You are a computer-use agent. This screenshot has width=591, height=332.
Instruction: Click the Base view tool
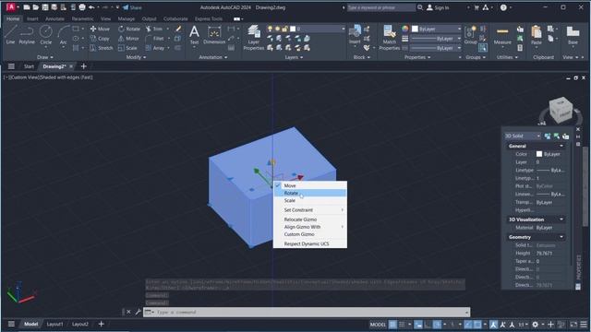[573, 35]
